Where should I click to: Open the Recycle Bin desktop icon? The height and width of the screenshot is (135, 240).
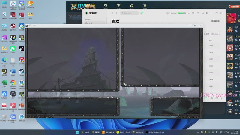4,16
